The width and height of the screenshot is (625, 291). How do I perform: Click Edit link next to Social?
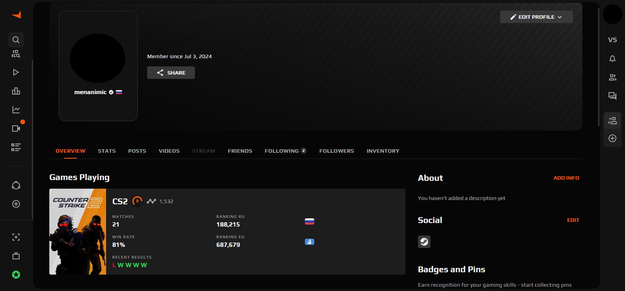[573, 220]
